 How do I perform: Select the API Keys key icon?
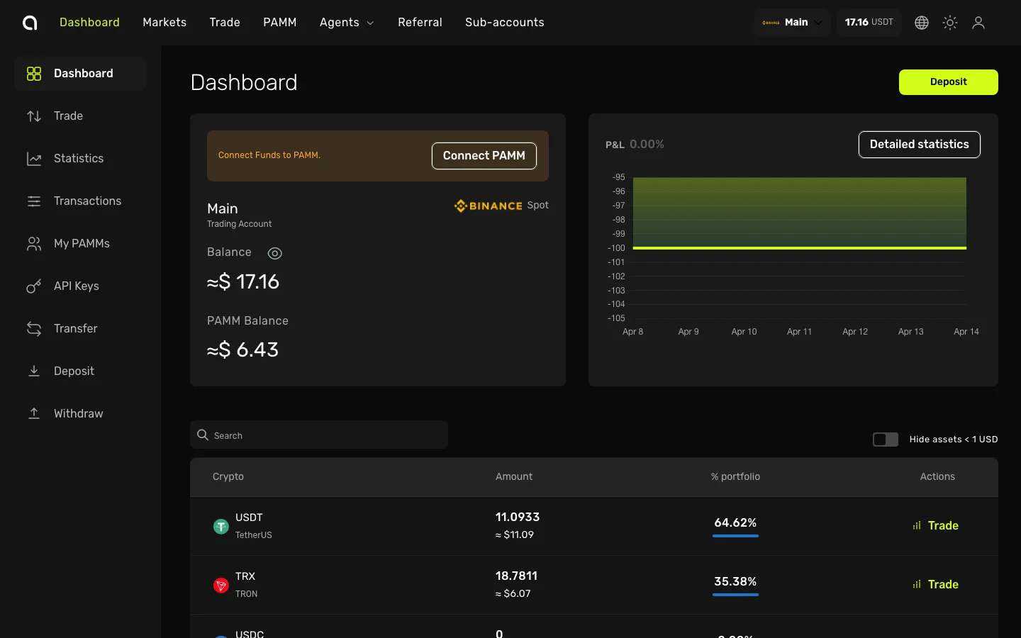click(x=34, y=286)
